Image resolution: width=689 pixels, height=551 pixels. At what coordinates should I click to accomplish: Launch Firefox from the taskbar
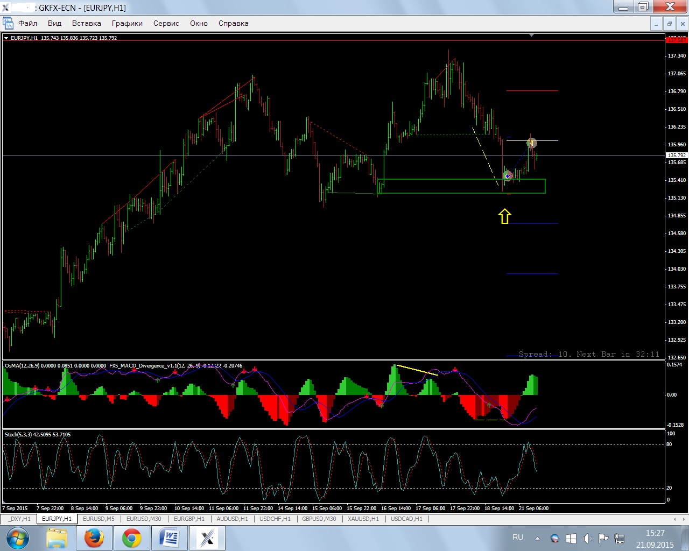[94, 538]
